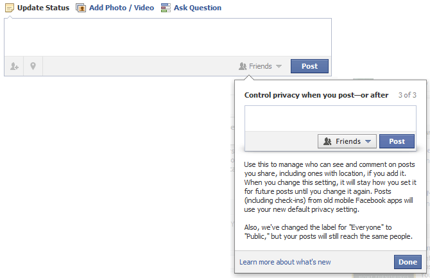Select the Update Status tab

coord(44,8)
